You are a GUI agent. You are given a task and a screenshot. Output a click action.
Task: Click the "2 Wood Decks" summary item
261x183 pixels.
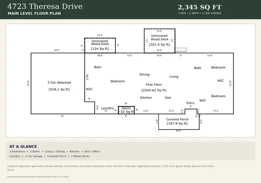tap(80, 156)
